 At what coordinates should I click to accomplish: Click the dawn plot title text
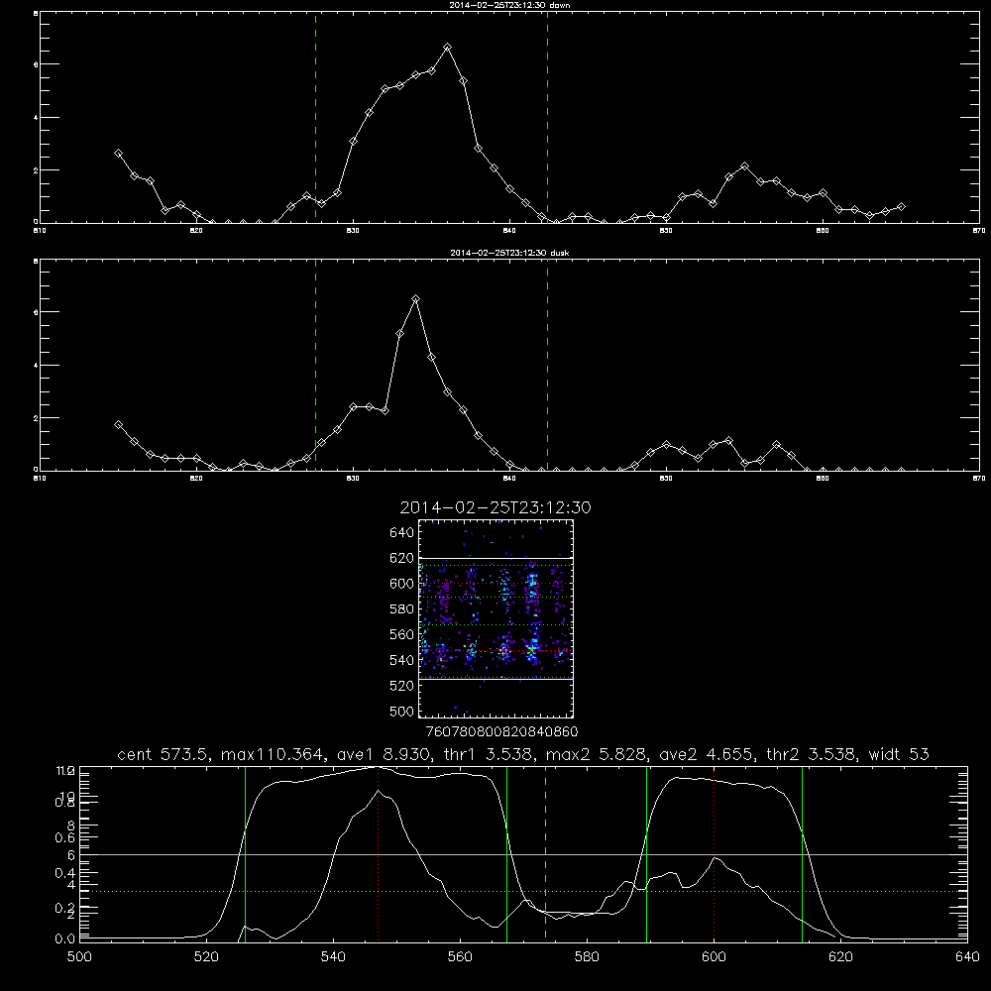point(509,5)
